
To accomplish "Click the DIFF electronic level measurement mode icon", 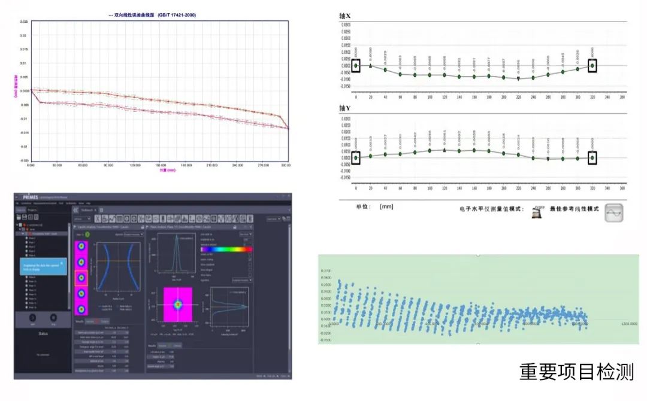I will (533, 212).
